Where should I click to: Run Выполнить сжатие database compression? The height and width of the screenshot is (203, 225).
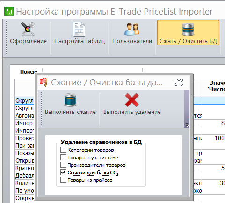click(x=70, y=104)
